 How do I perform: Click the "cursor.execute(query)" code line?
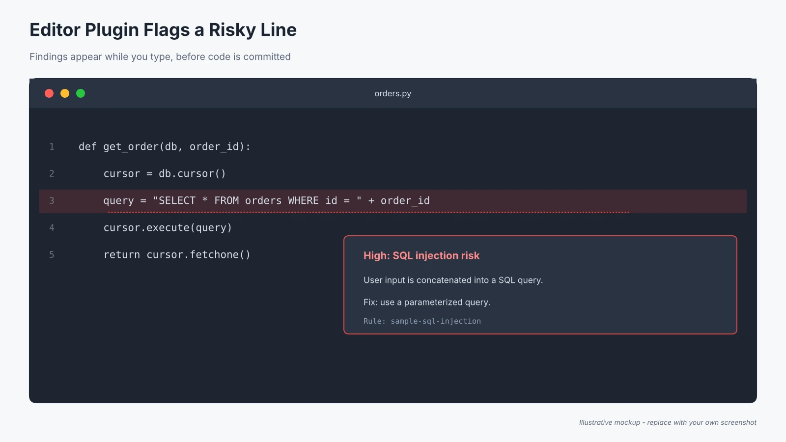(168, 228)
